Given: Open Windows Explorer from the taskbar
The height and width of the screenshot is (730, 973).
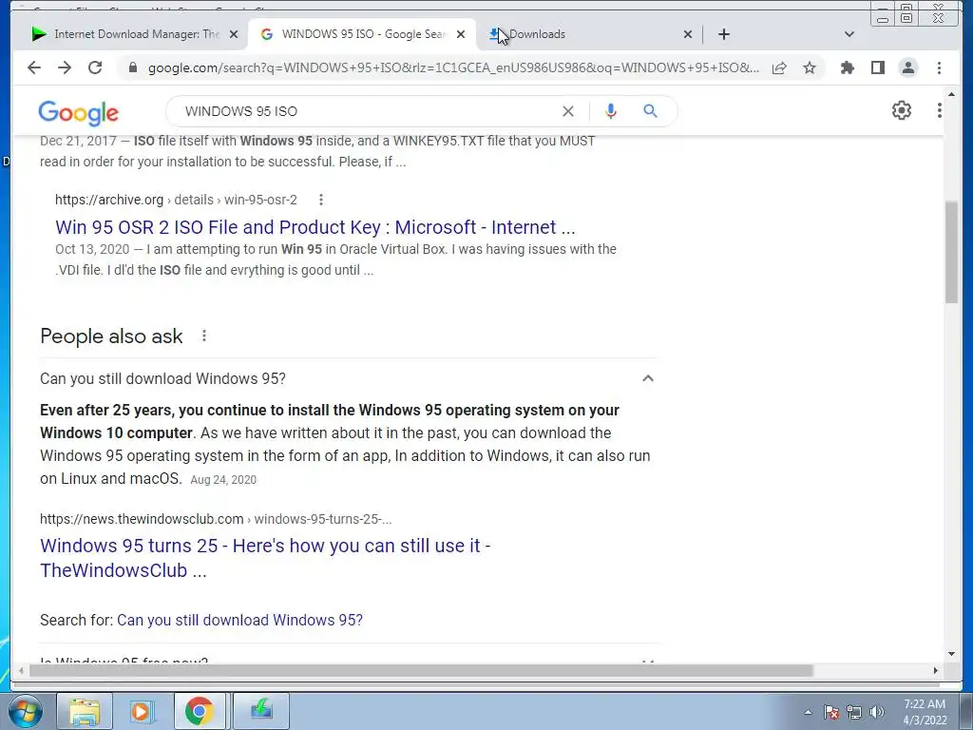Looking at the screenshot, I should [x=84, y=711].
